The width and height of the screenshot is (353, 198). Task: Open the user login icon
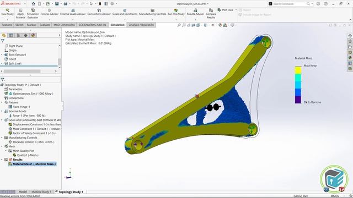pos(318,4)
